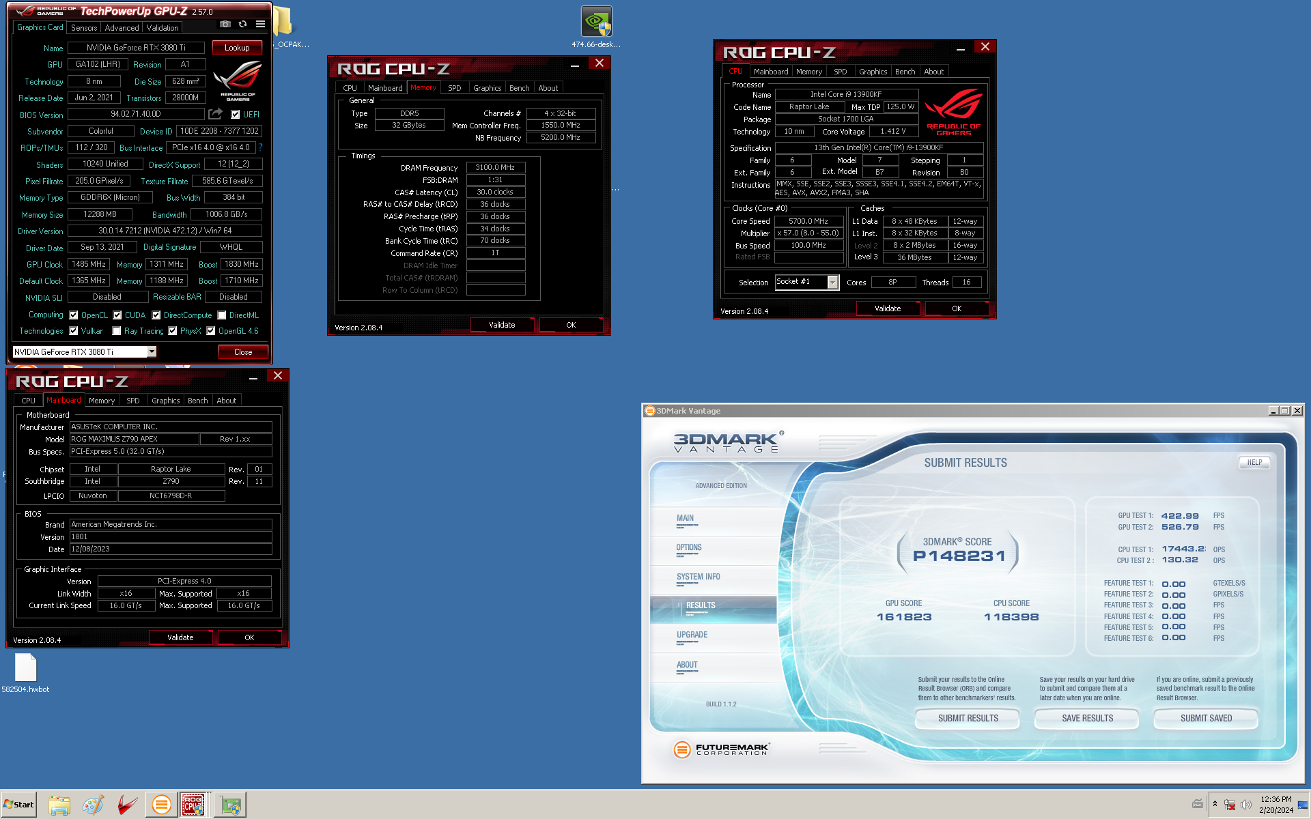Click the GPU-Z taskbar button

(x=231, y=805)
